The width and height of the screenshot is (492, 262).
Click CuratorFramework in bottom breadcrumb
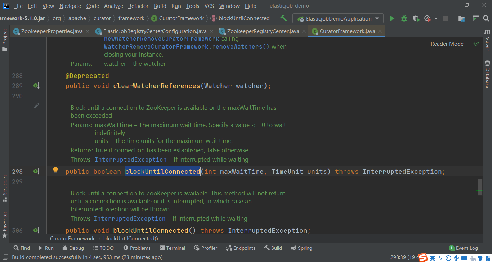72,238
